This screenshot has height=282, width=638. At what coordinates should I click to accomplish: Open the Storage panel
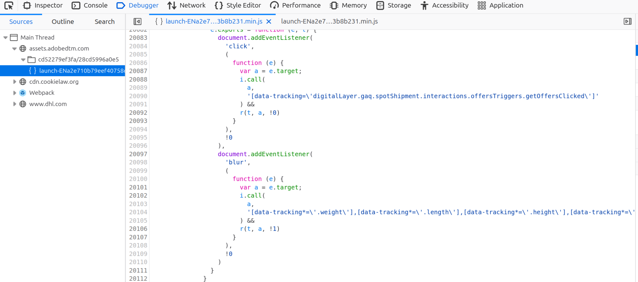(x=394, y=5)
